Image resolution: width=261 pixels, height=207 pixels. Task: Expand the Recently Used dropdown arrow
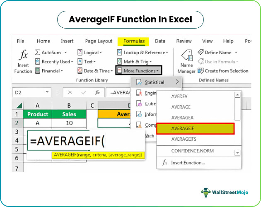pyautogui.click(x=72, y=62)
